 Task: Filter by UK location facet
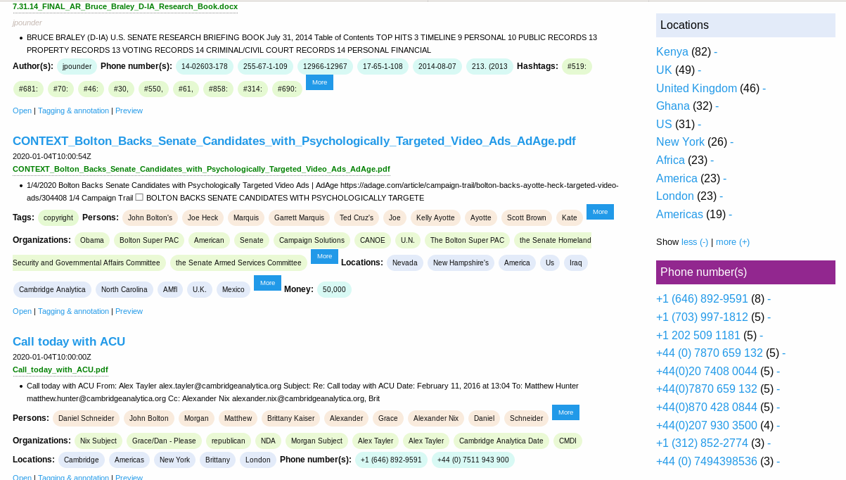click(x=664, y=70)
